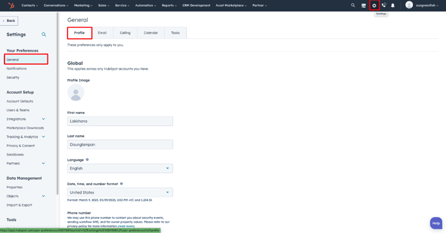Click the First name field
Image resolution: width=446 pixels, height=233 pixels.
[120, 121]
